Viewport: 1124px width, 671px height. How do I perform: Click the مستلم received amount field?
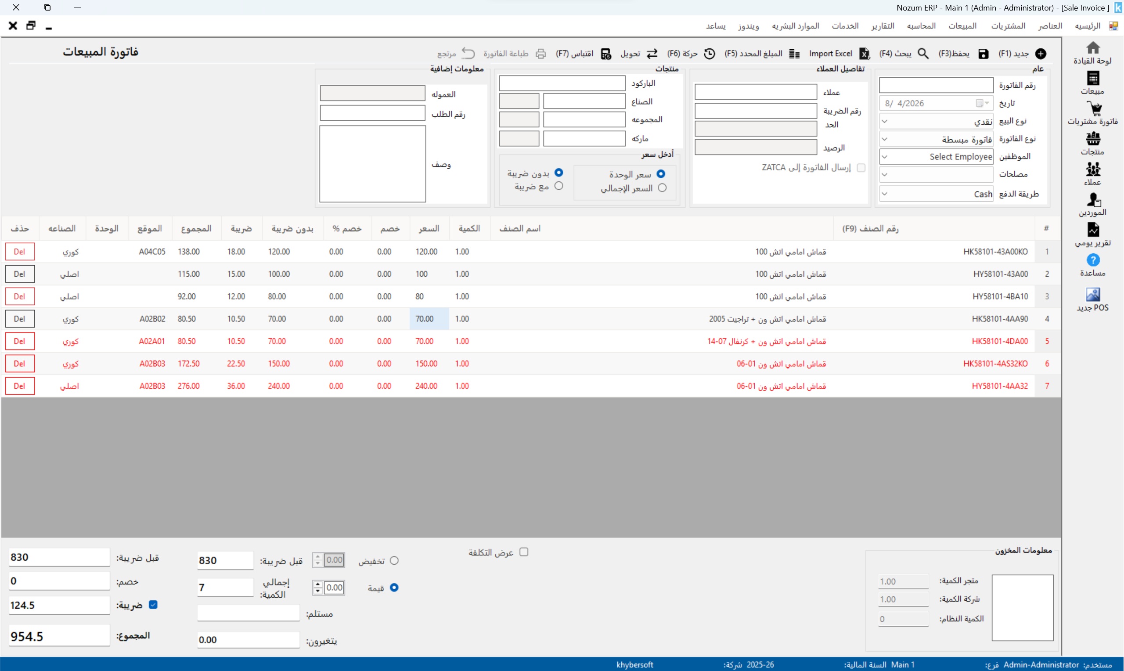point(248,613)
